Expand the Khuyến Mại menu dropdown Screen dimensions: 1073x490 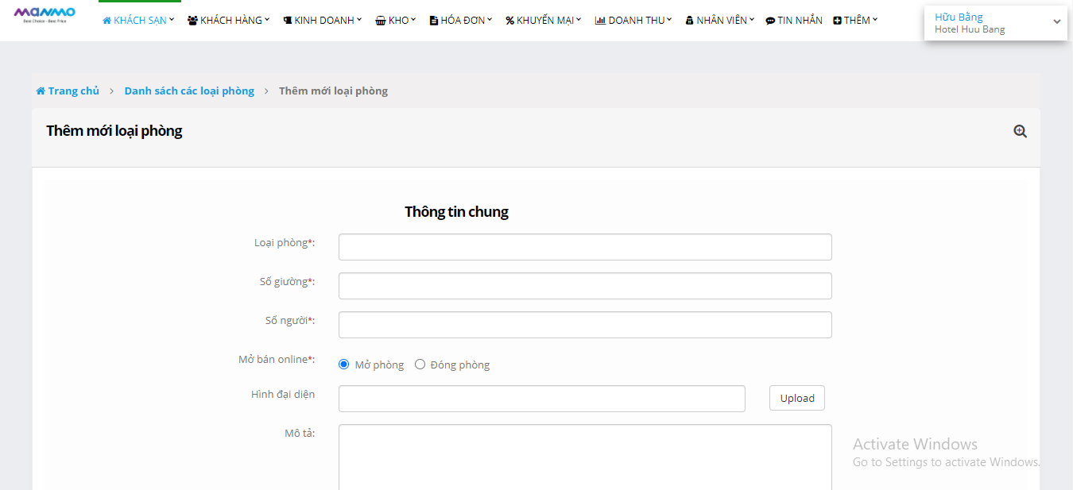pyautogui.click(x=544, y=21)
